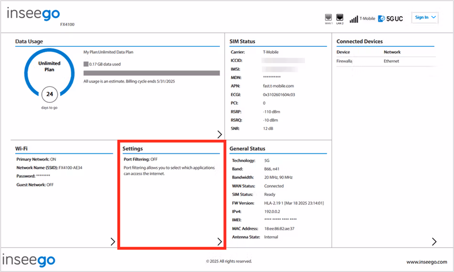Open the Sign In dropdown
The height and width of the screenshot is (272, 454).
(x=425, y=17)
